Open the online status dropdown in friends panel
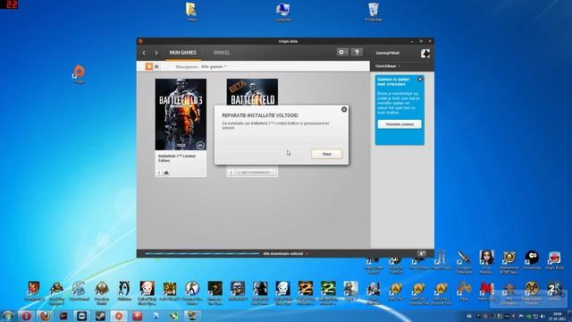Viewport: 572px width, 322px height. point(388,66)
